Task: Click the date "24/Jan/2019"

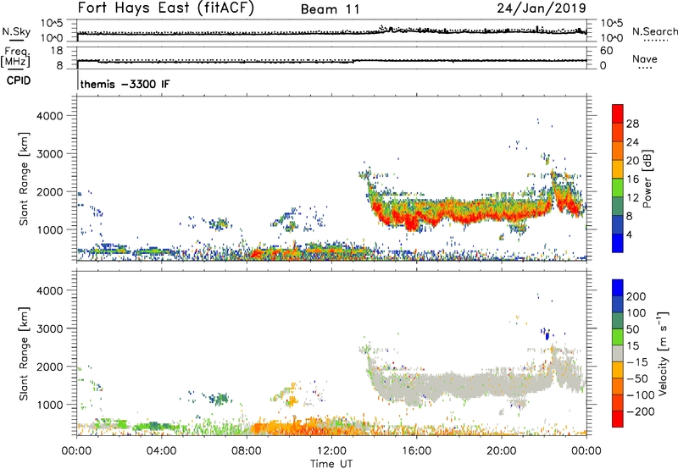Action: [x=542, y=8]
